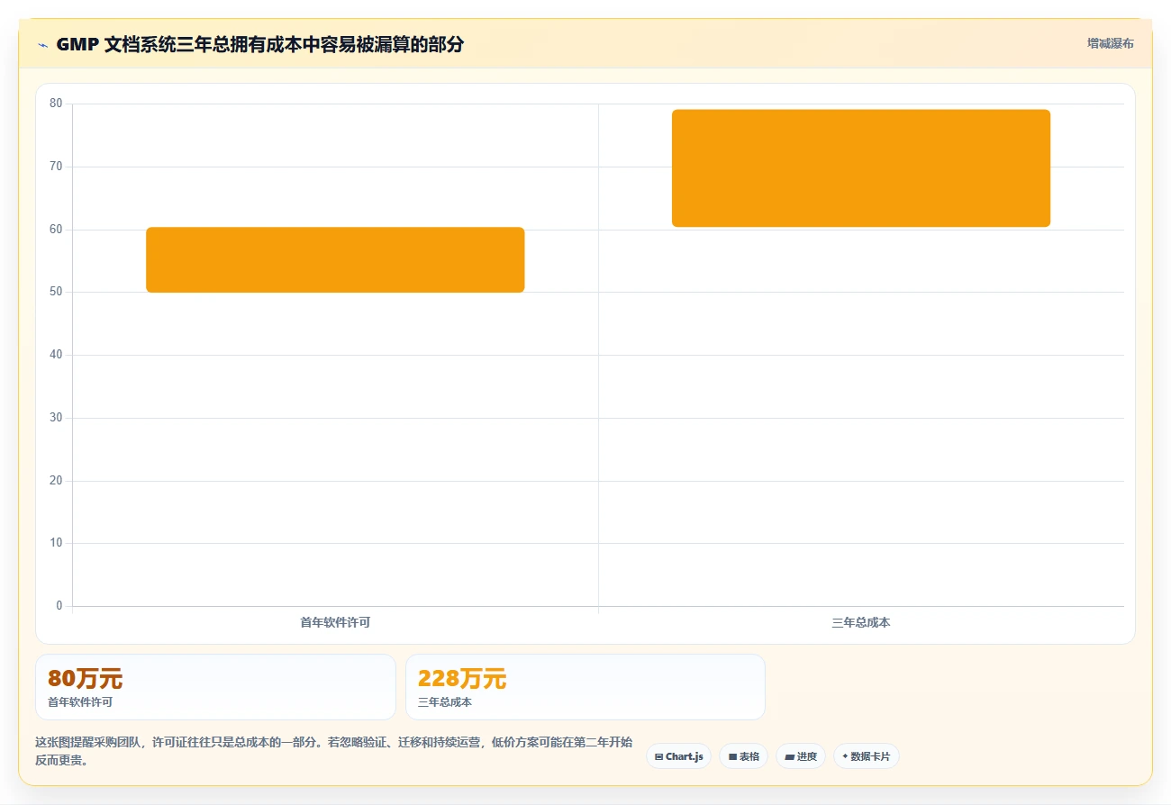1171x805 pixels.
Task: Click the y-axis value 0
Action: click(x=59, y=606)
